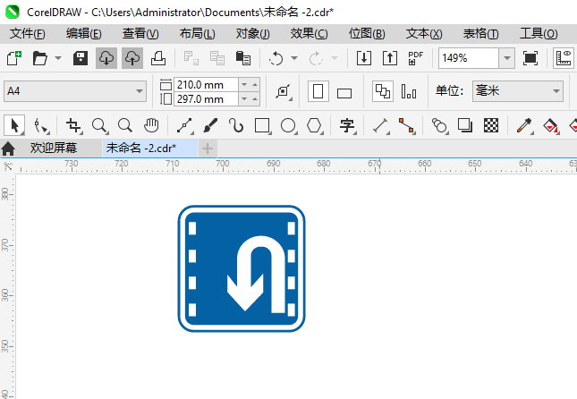Select the Zoom magnifier tool
The width and height of the screenshot is (577, 399).
99,125
